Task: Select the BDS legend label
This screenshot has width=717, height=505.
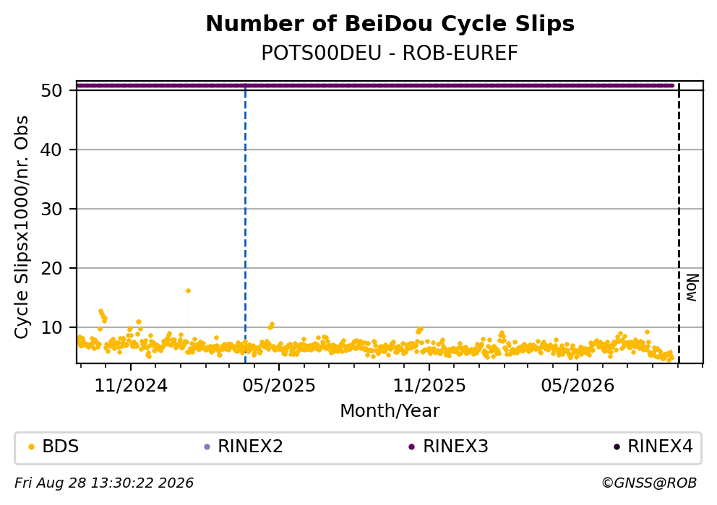Action: click(61, 446)
